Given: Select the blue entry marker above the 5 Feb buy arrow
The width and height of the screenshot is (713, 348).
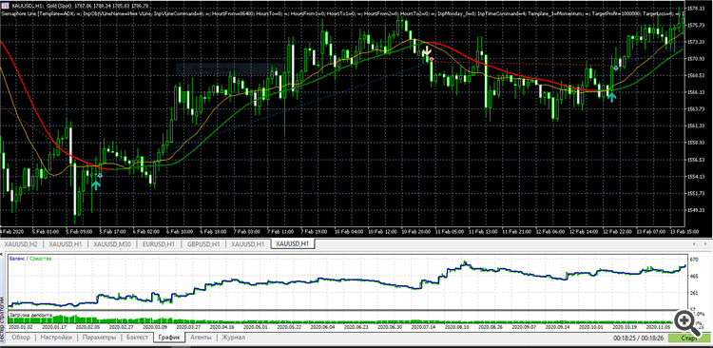Looking at the screenshot, I should 100,176.
